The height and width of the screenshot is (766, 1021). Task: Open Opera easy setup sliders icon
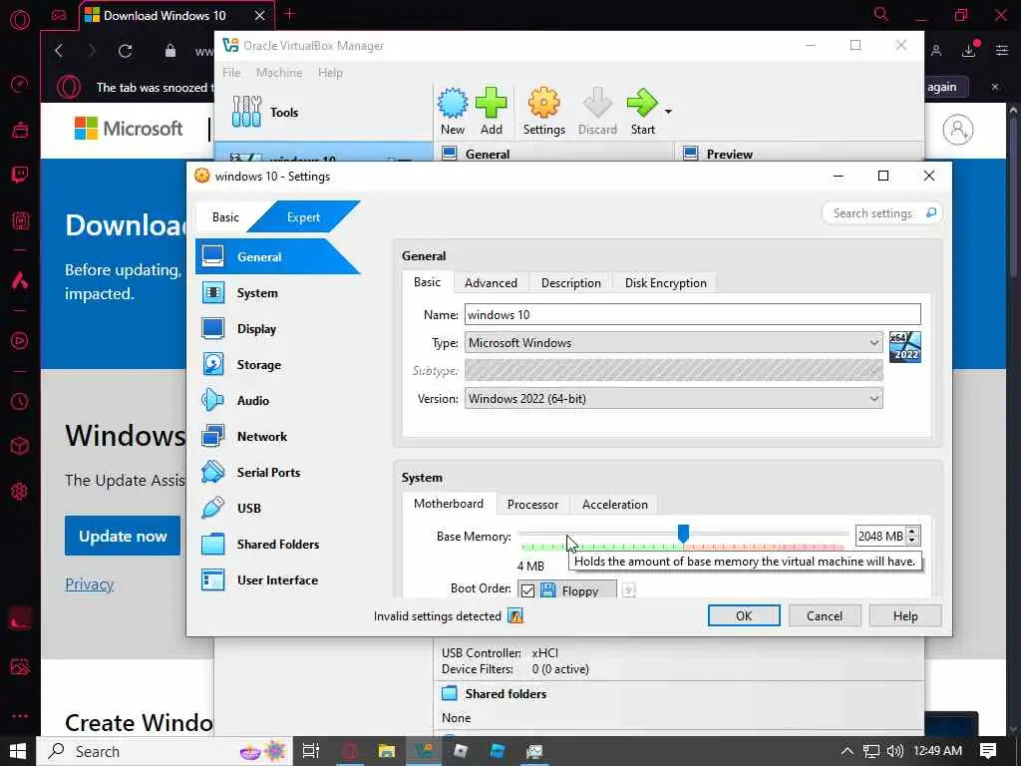pos(1002,50)
